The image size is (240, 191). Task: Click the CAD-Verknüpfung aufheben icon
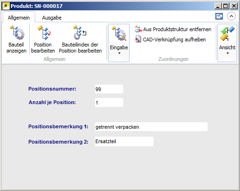[x=138, y=39]
